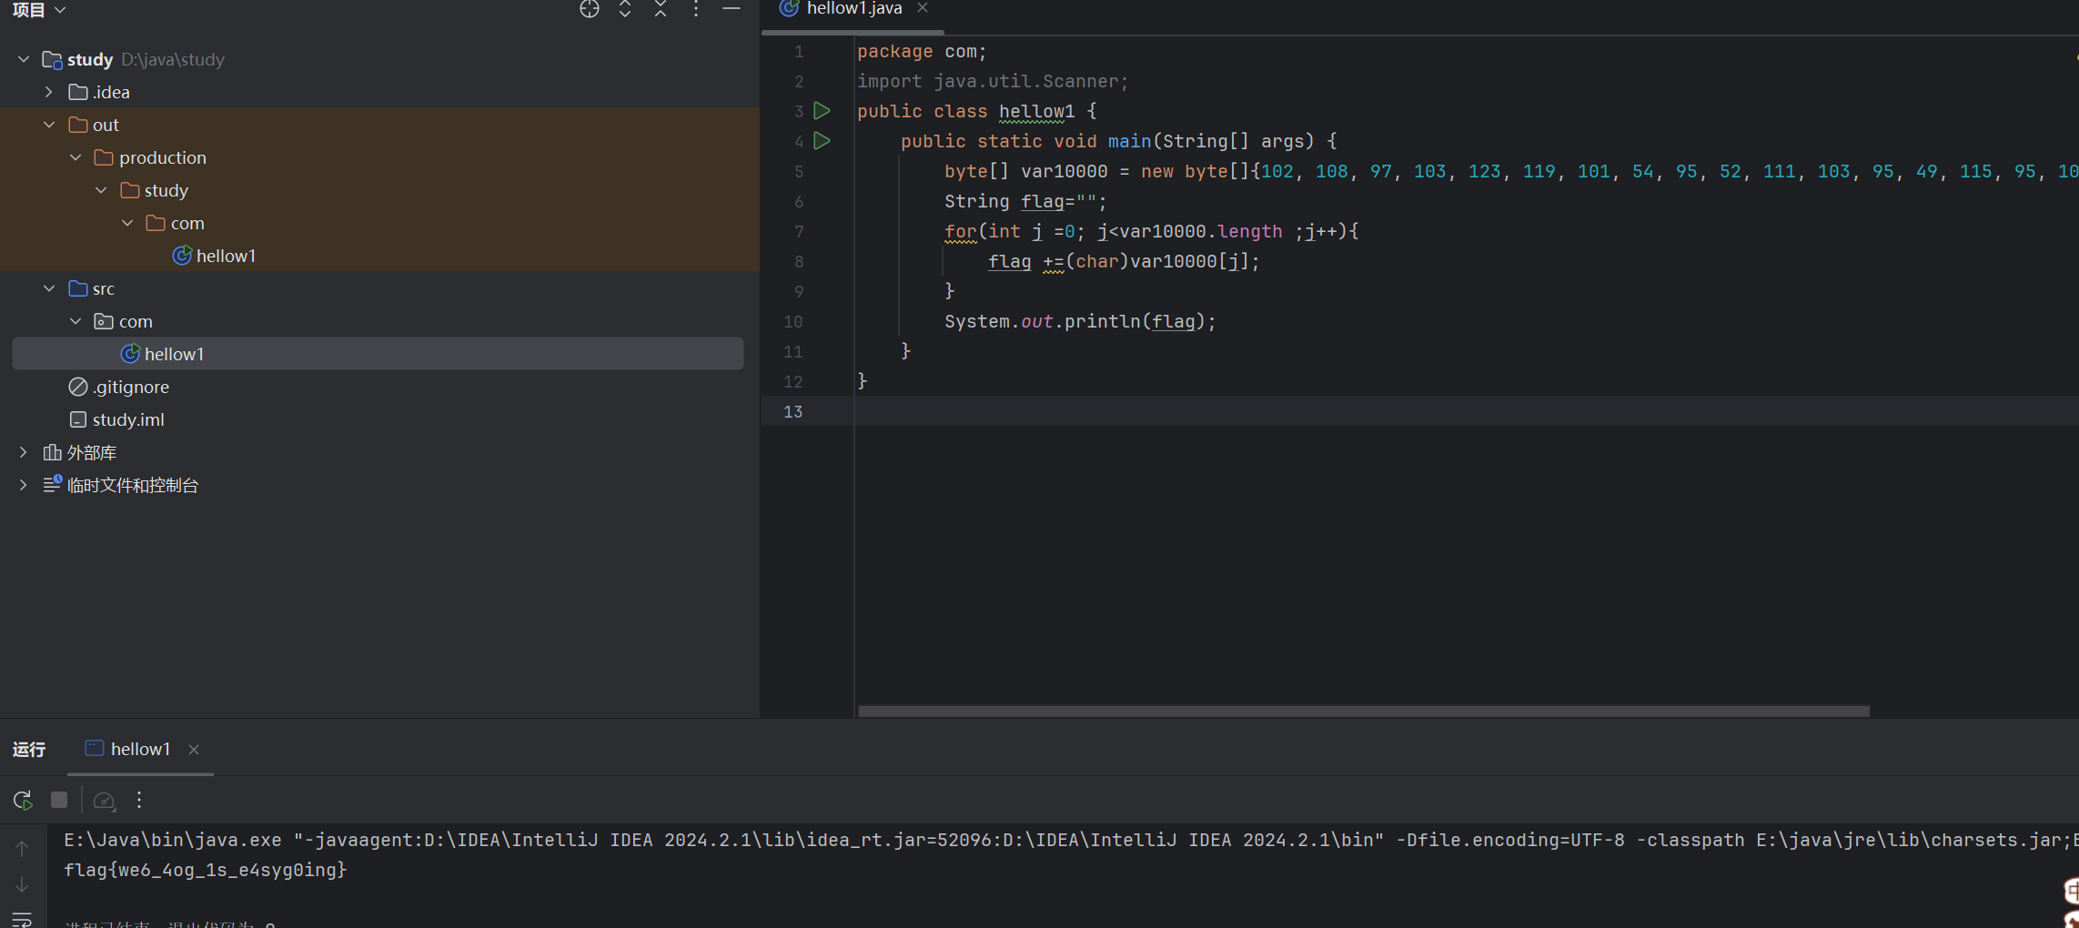Collapse the production folder
Screen dimensions: 2079x928
(76, 157)
